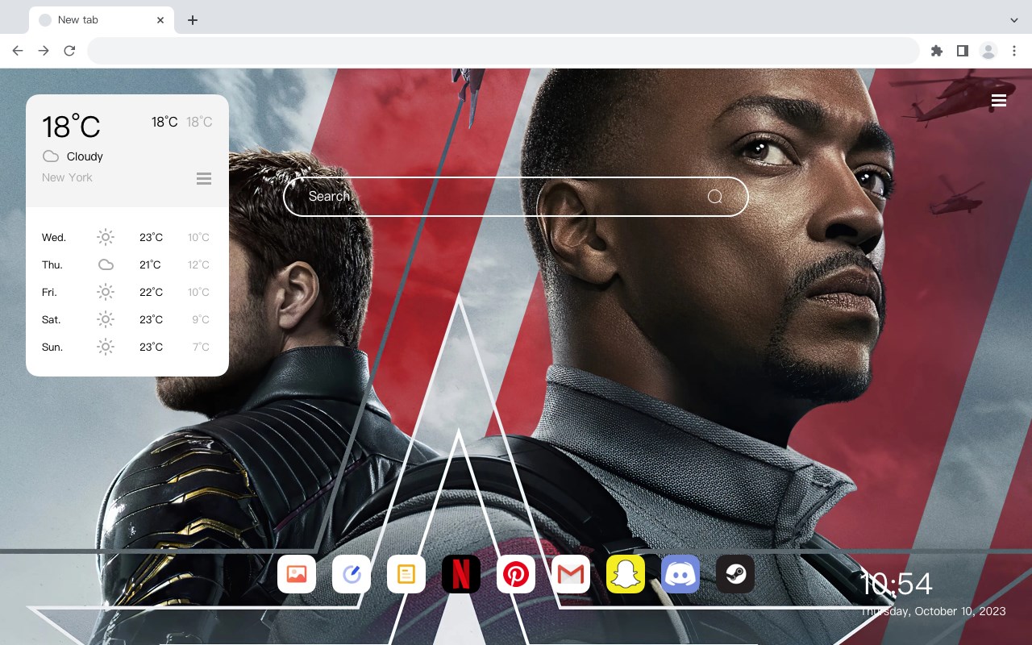1032x645 pixels.
Task: Select the Fri. forecast row
Action: click(x=127, y=292)
